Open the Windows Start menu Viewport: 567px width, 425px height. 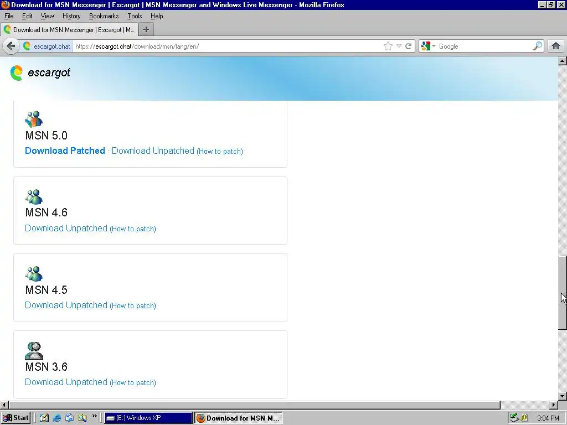(16, 418)
